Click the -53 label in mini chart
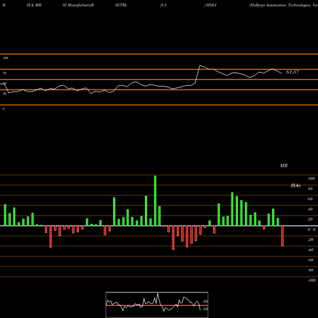This screenshot has height=318, width=318. click(x=205, y=309)
